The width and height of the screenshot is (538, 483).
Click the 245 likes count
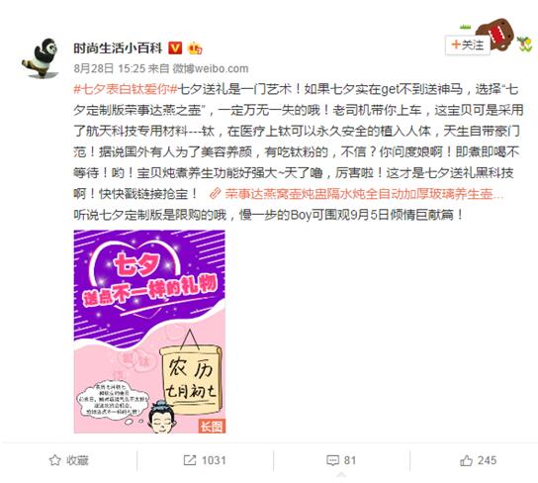pyautogui.click(x=488, y=460)
